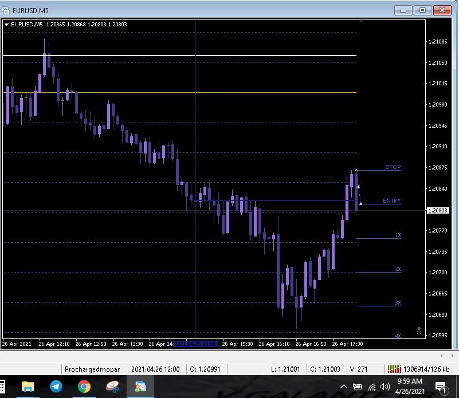Click the O: 1.20991 status bar value

click(x=205, y=369)
